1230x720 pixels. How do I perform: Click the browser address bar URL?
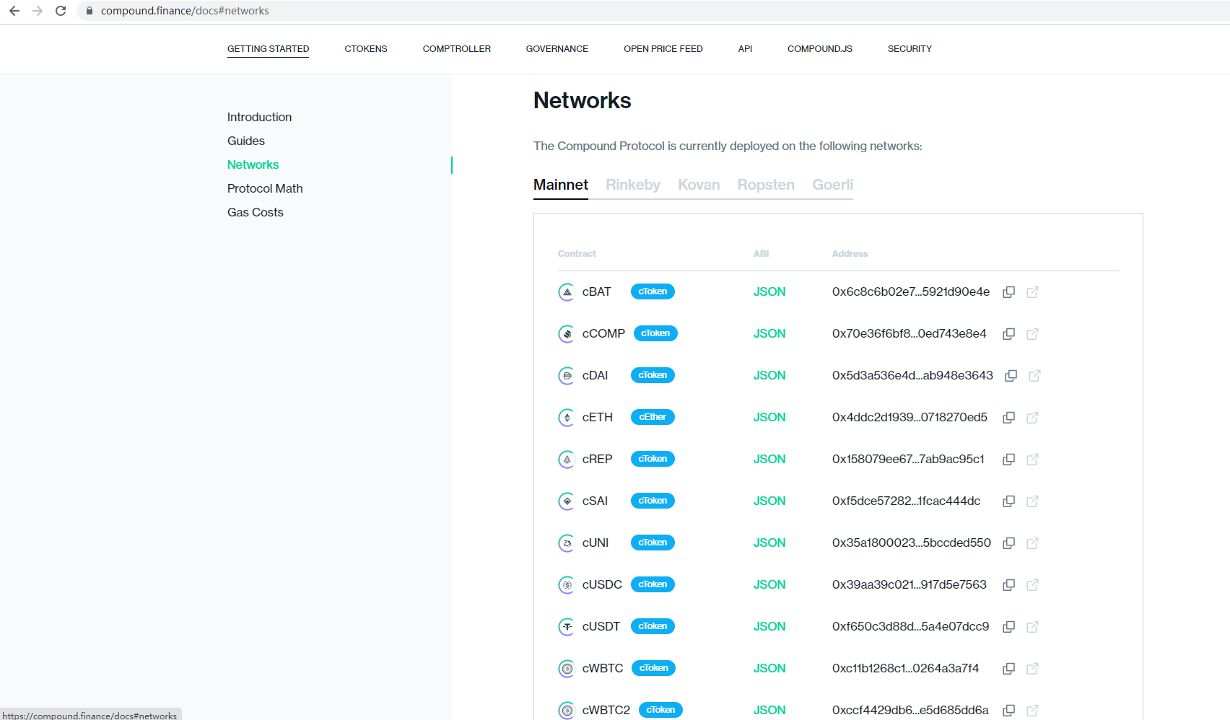coord(185,11)
